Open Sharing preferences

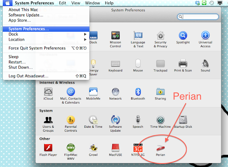160,91
